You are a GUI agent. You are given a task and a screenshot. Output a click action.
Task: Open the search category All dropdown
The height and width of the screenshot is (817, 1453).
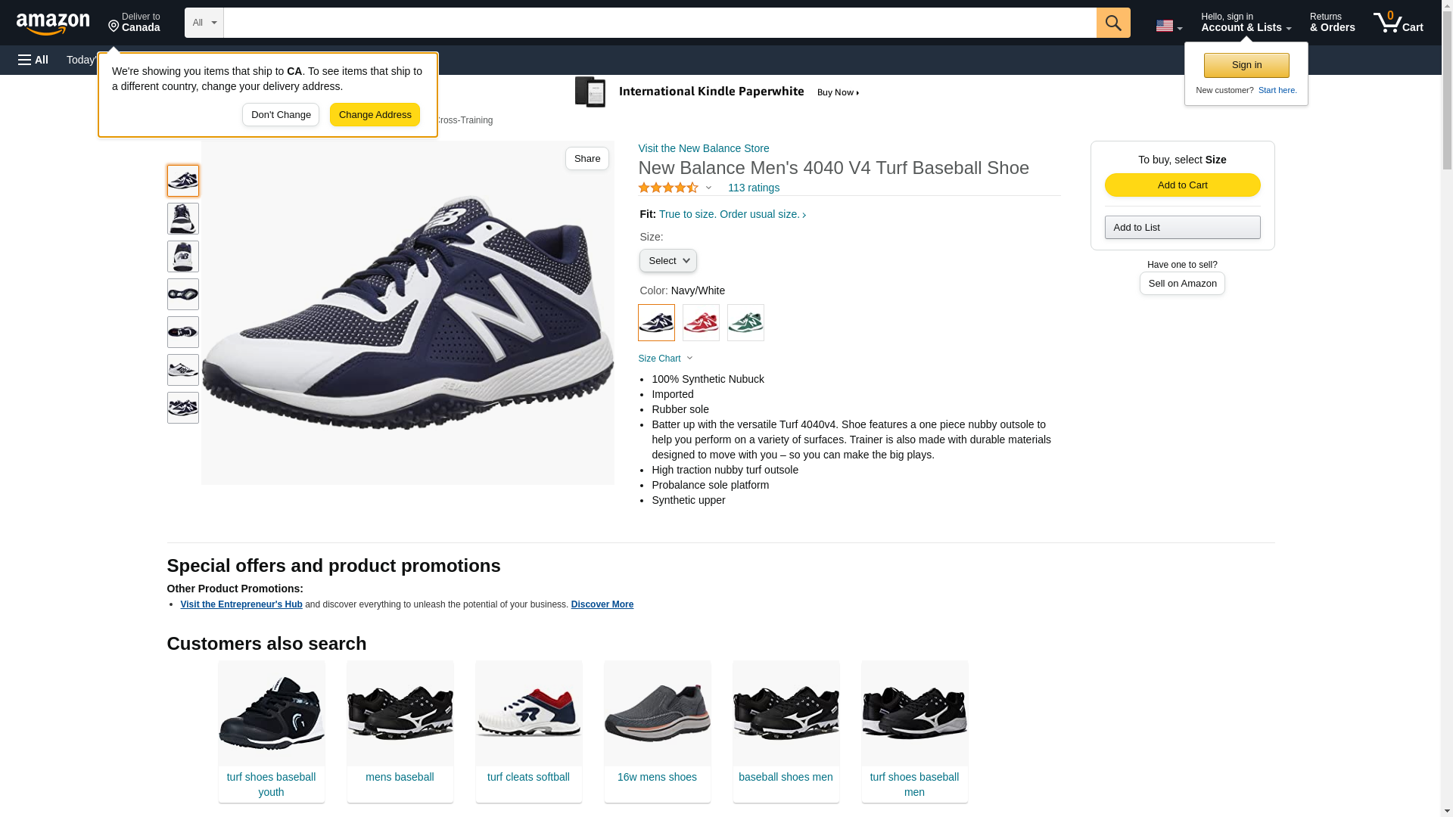(x=204, y=23)
